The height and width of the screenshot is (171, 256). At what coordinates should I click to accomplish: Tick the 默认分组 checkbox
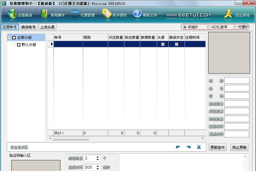click(x=19, y=45)
